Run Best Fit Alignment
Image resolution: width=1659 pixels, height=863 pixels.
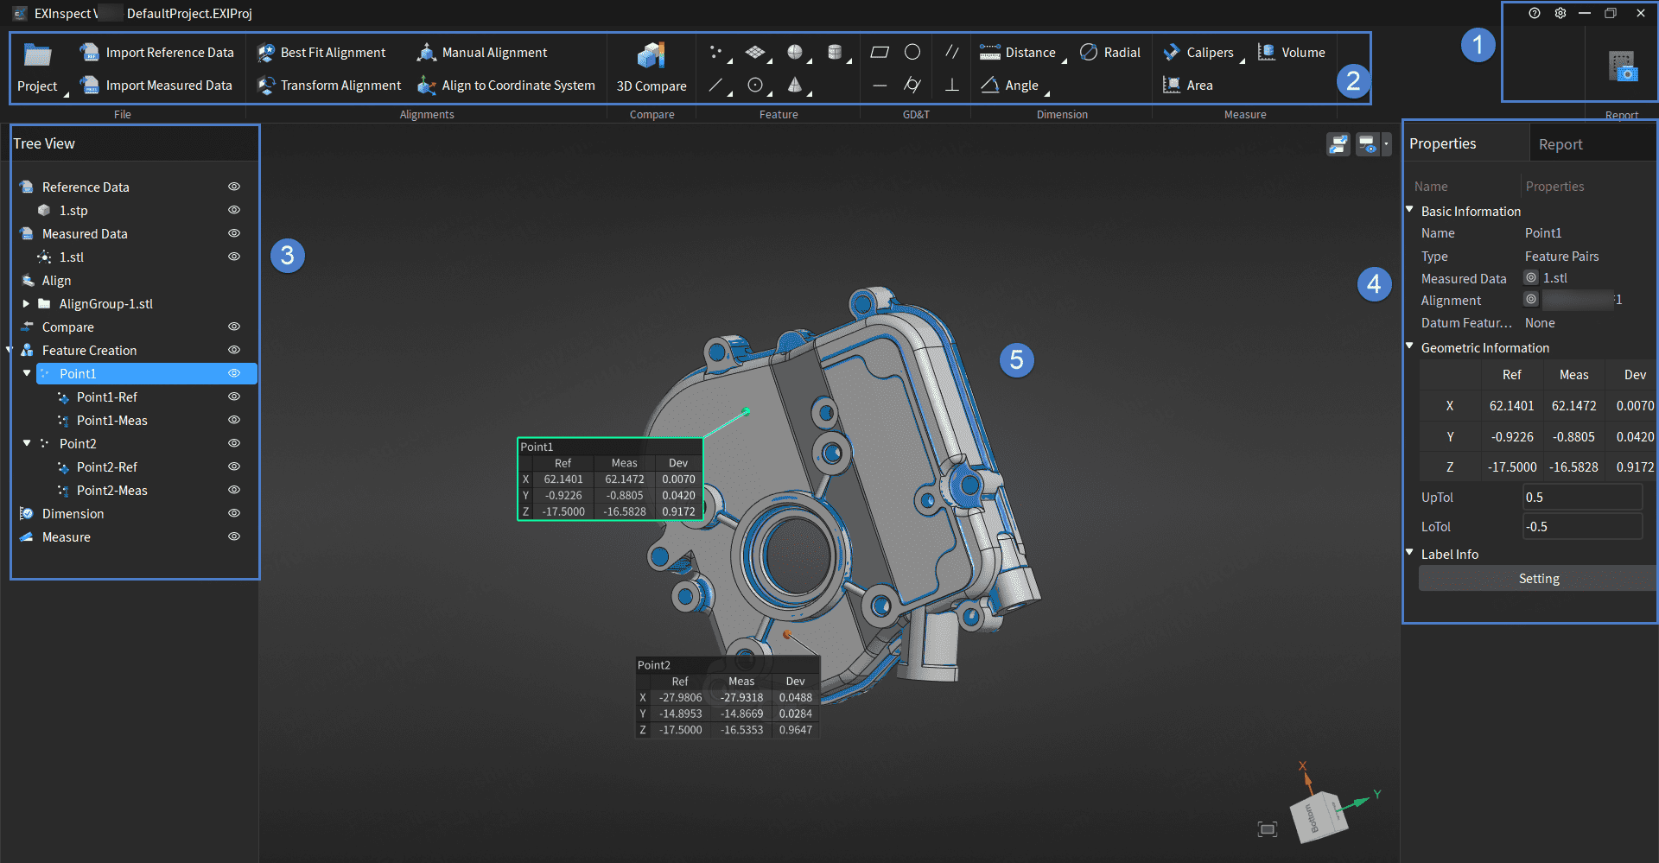pyautogui.click(x=321, y=53)
